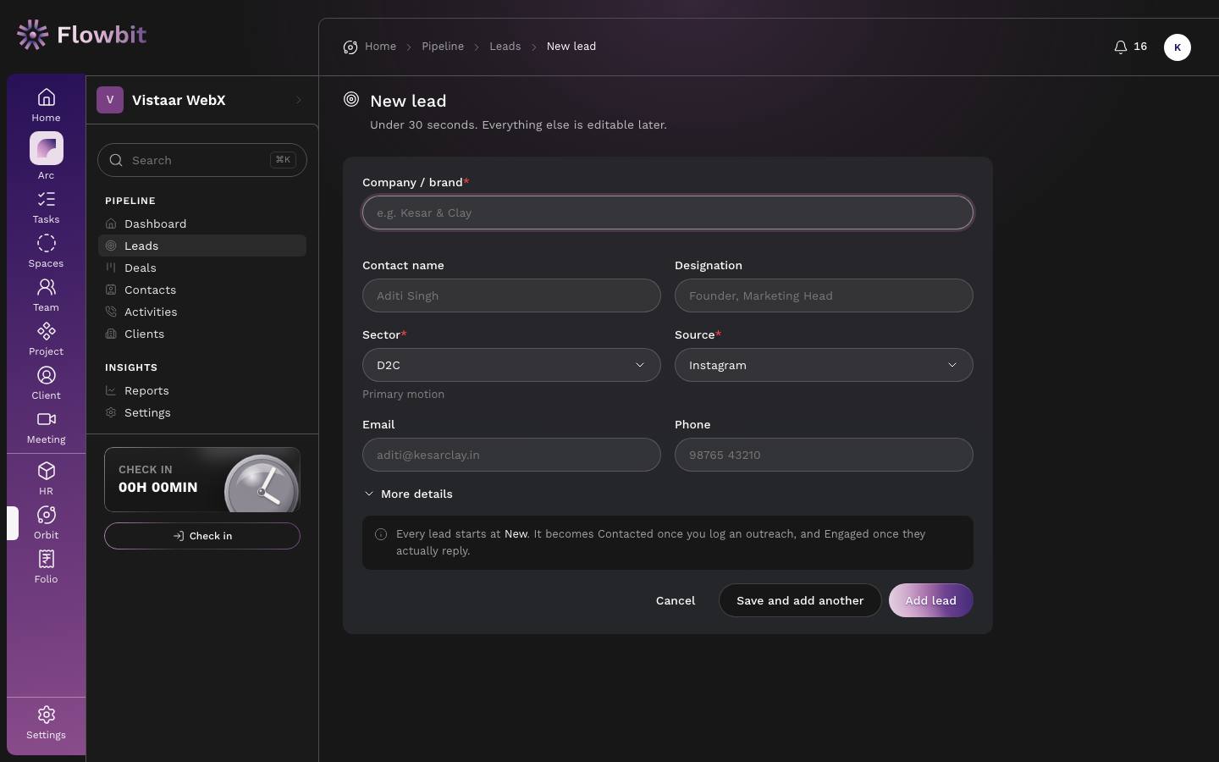Click Save and add another

tap(800, 600)
